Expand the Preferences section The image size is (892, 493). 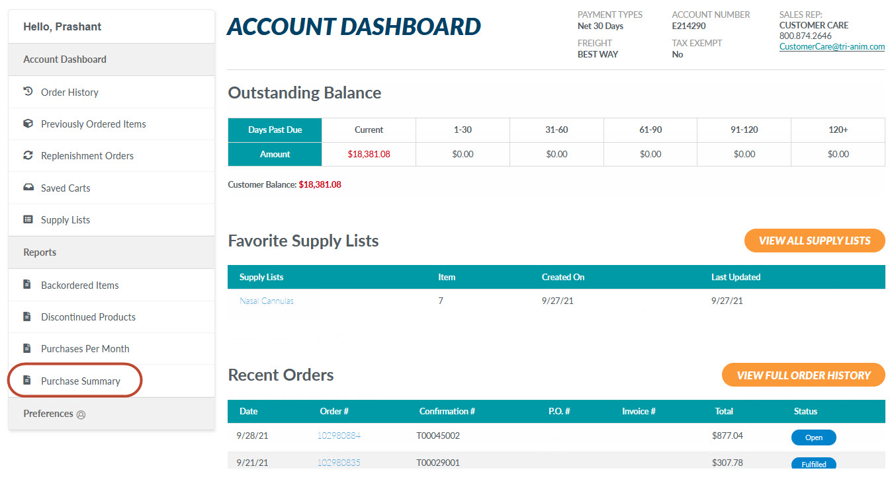(x=48, y=414)
